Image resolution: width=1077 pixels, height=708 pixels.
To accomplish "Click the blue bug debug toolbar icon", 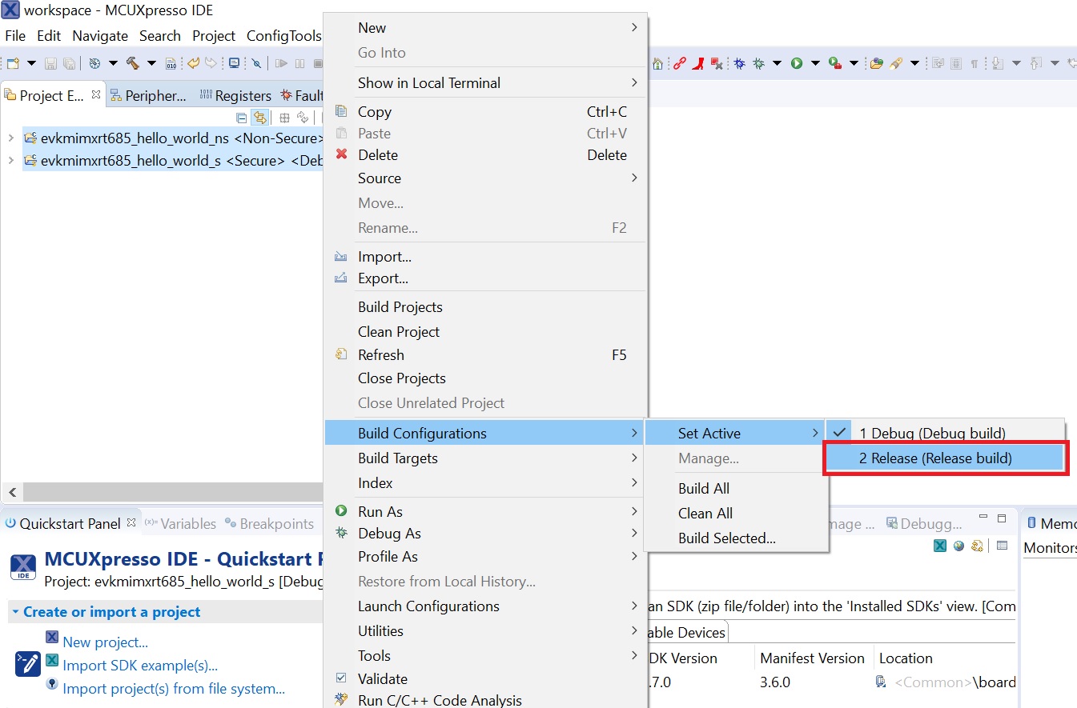I will click(739, 63).
